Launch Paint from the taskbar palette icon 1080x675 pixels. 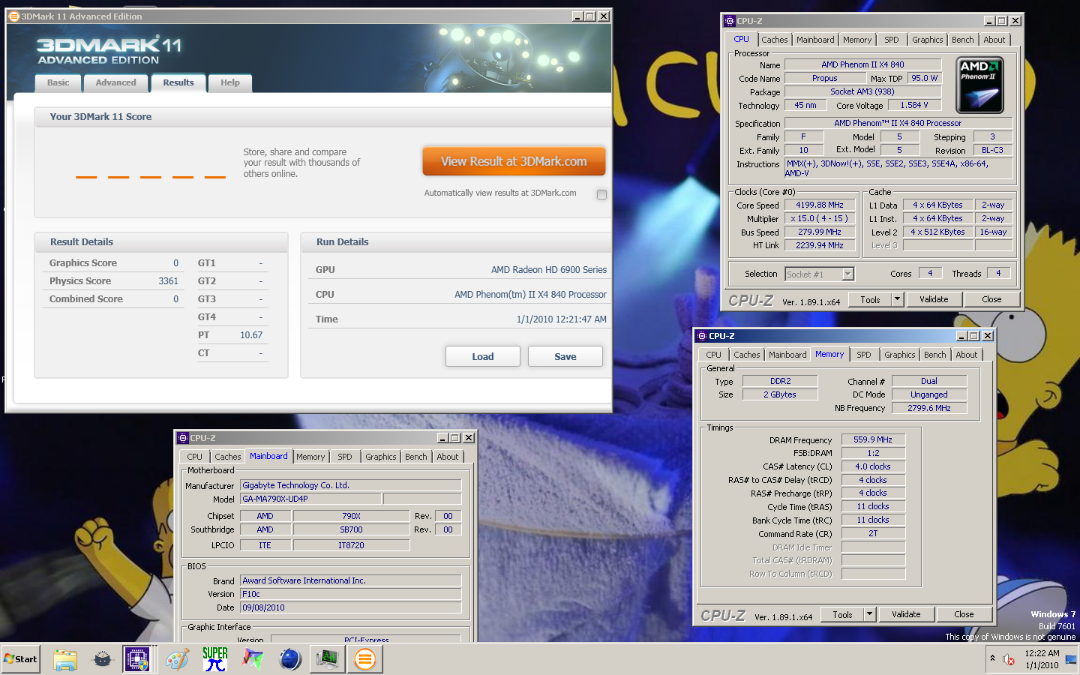(177, 659)
